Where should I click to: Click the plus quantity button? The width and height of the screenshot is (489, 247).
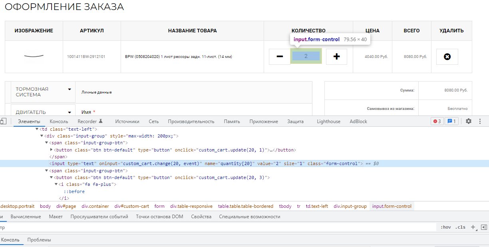coord(336,57)
